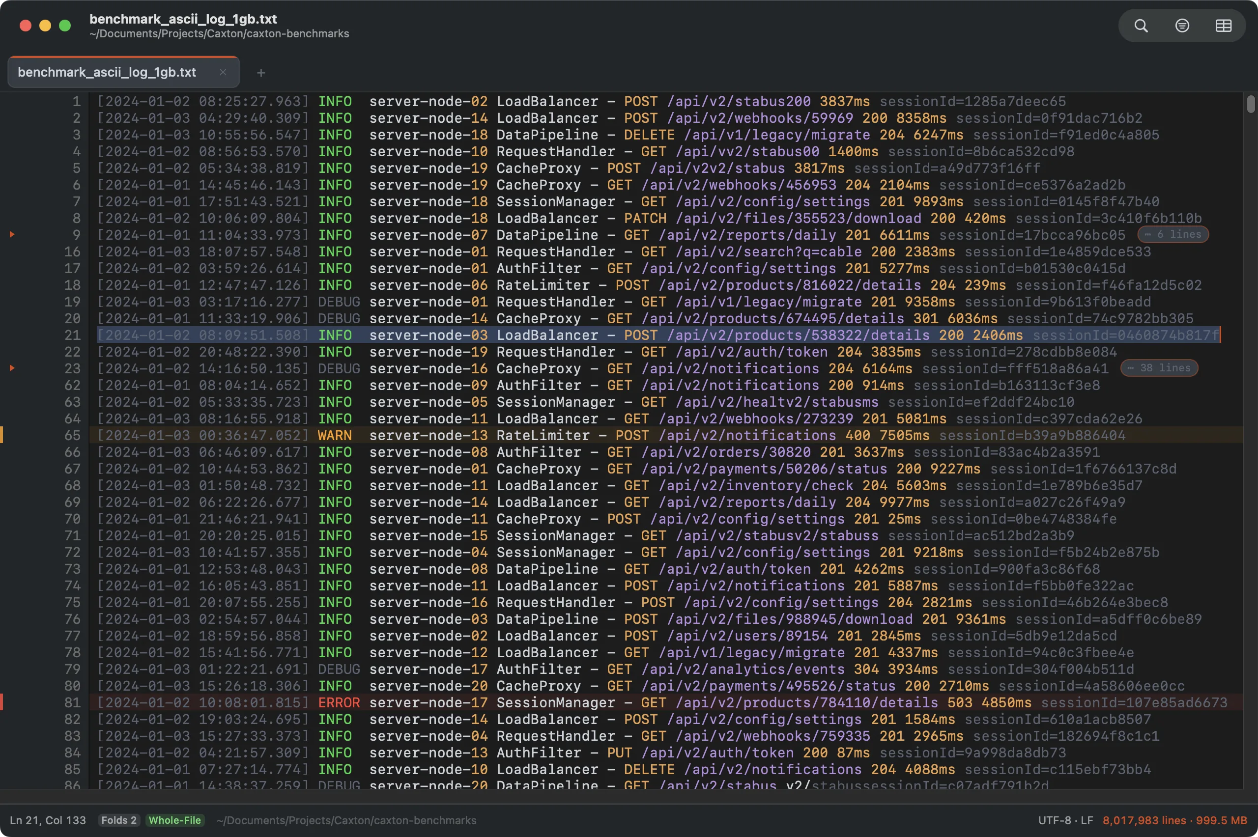Click /api/v2/users/89154 on line 77
The width and height of the screenshot is (1258, 837).
[x=747, y=636]
